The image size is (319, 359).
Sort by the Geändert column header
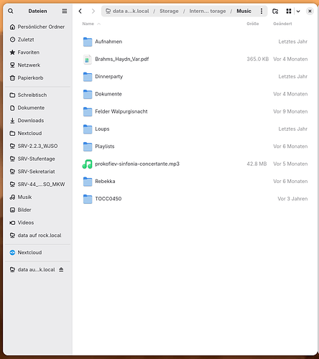coord(282,24)
